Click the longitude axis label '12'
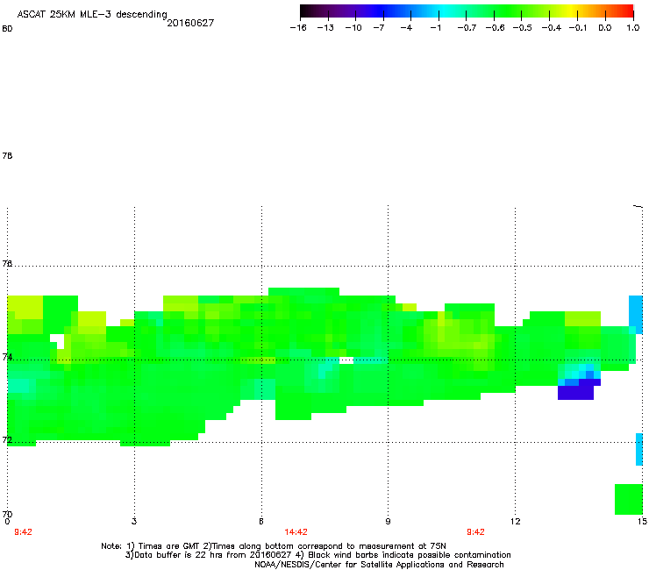Image resolution: width=649 pixels, height=570 pixels. click(x=516, y=522)
